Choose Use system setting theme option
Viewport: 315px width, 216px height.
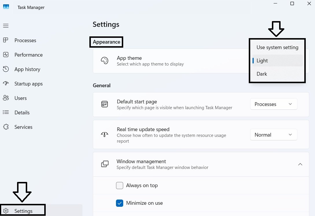[277, 47]
